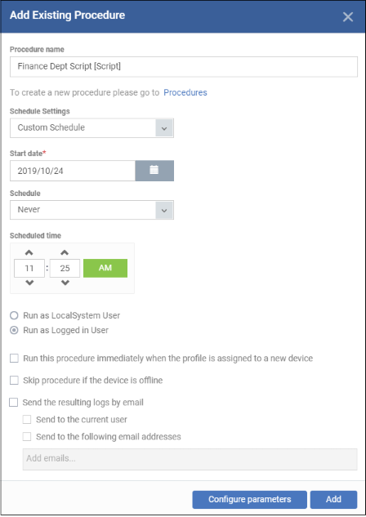This screenshot has width=366, height=517.
Task: Open the start date calendar picker
Action: (154, 171)
